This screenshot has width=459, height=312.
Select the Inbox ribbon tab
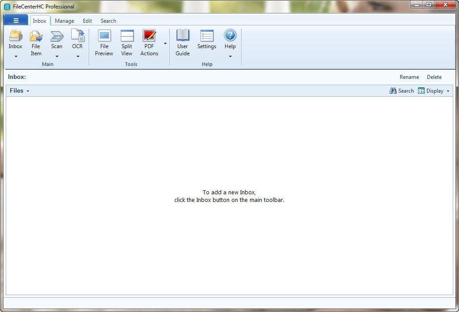pyautogui.click(x=40, y=21)
